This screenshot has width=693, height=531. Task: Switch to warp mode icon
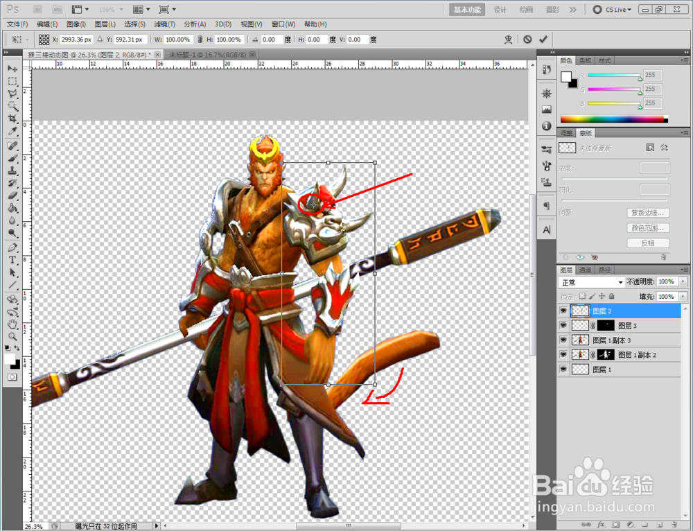click(508, 40)
